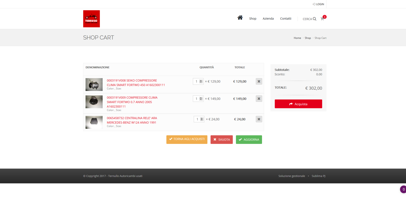Open the Contatti menu item
This screenshot has height=200, width=406.
[x=285, y=19]
